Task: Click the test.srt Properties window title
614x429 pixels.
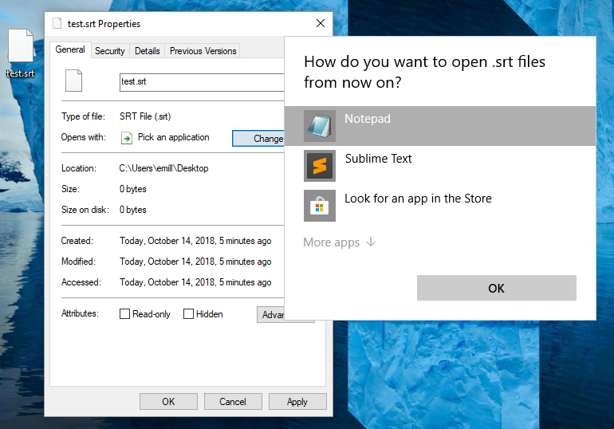Action: pyautogui.click(x=104, y=24)
